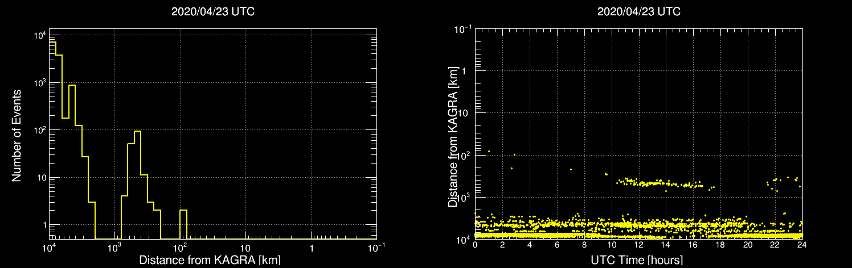
Task: Click the histogram y-axis tick label 10^3
Action: tap(39, 83)
